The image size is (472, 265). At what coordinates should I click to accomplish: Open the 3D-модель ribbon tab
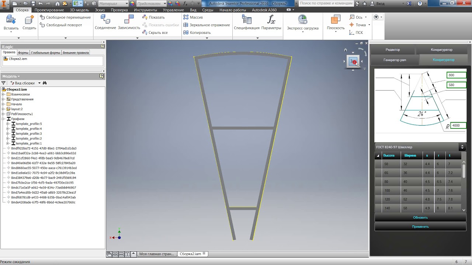coord(79,10)
